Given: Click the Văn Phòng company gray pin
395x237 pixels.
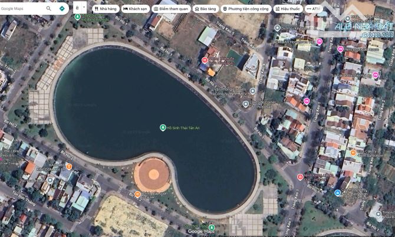Looking at the screenshot, I should pyautogui.click(x=252, y=91).
